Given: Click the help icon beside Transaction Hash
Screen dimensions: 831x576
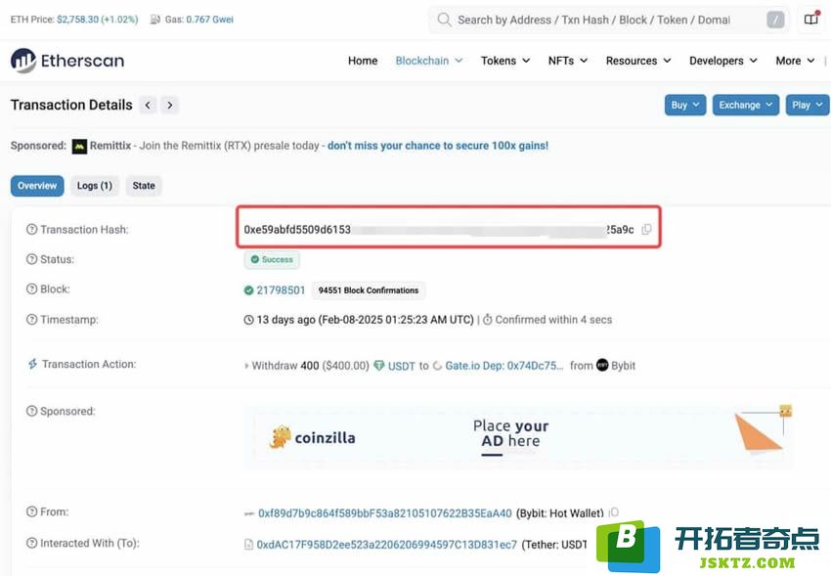Looking at the screenshot, I should tap(32, 230).
